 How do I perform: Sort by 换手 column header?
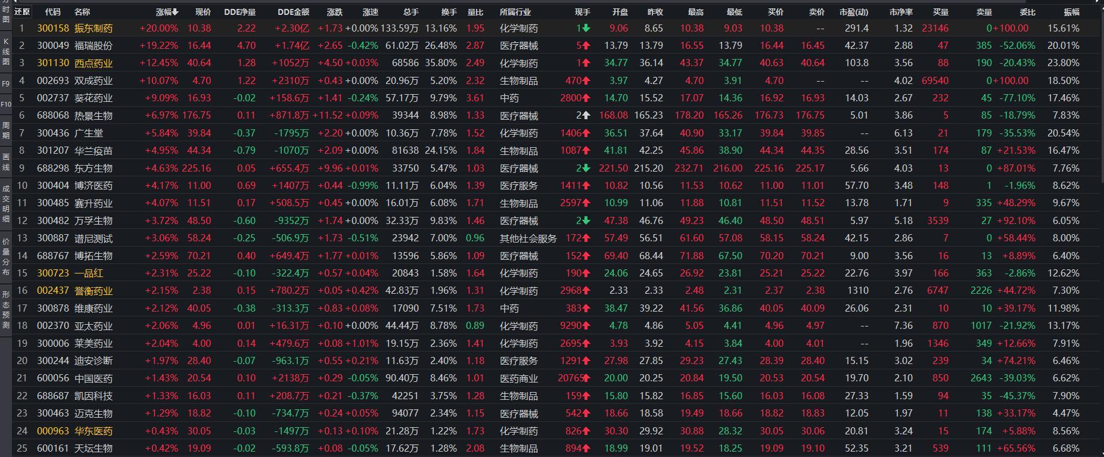449,12
